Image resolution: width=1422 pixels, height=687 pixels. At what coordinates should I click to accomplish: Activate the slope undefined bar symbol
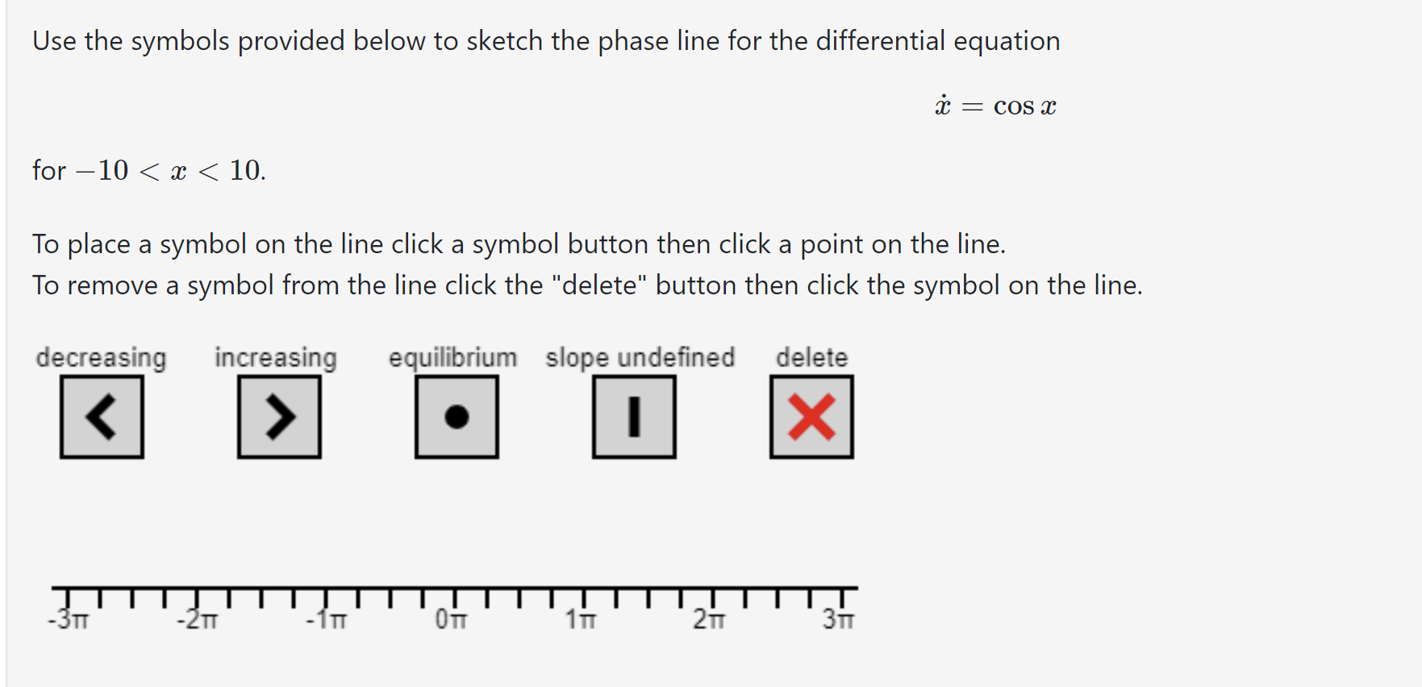click(633, 418)
